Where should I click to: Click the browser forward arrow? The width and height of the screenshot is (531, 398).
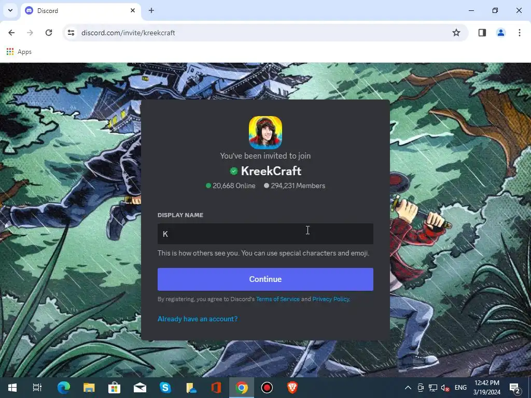click(30, 33)
